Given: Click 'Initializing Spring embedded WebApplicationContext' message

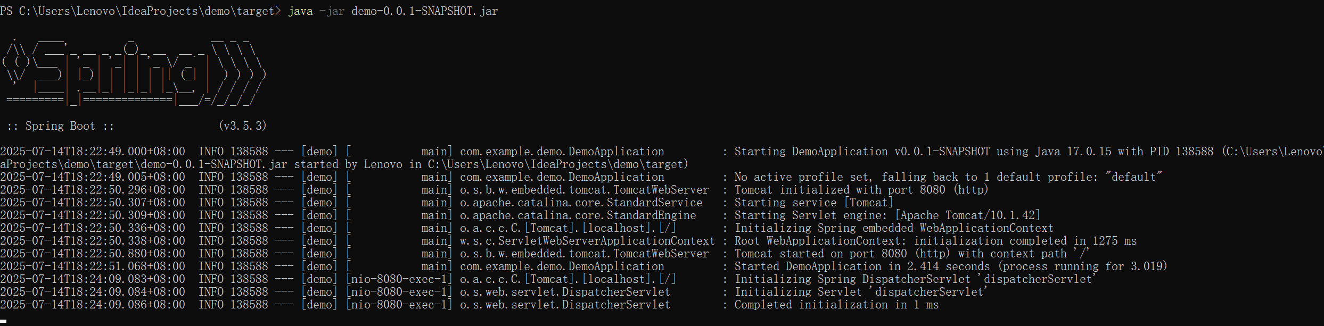Looking at the screenshot, I should pos(894,228).
